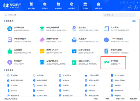Open the 应用游戏 tab
Image resolution: width=140 pixels, height=101 pixels.
click(45, 6)
